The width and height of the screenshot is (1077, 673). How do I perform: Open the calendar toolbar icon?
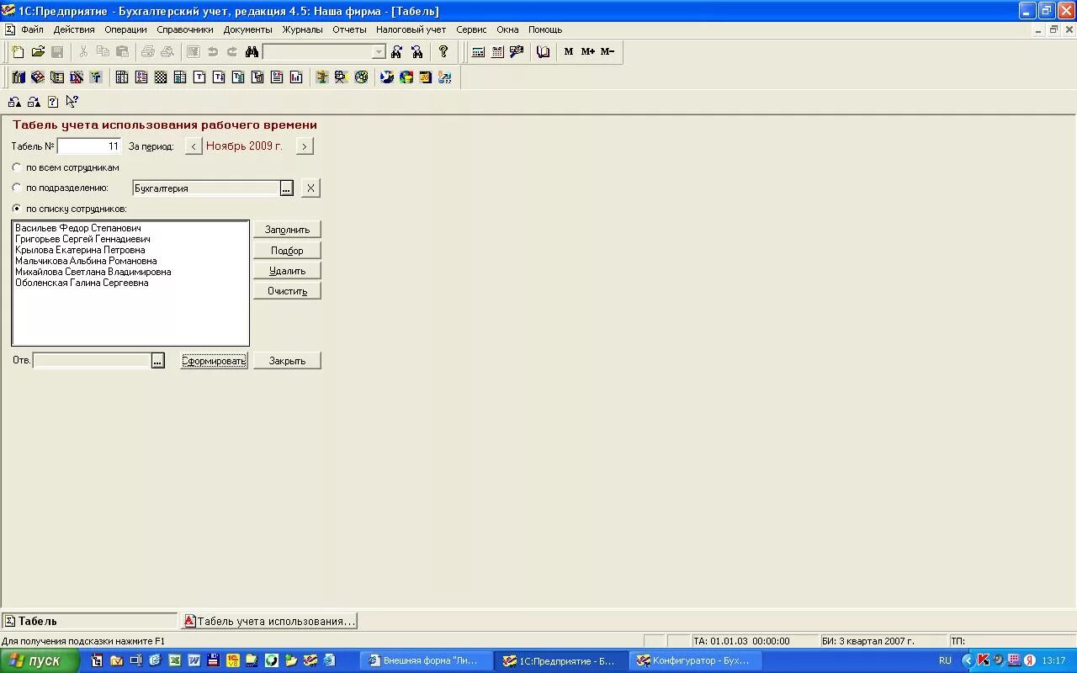(x=497, y=51)
